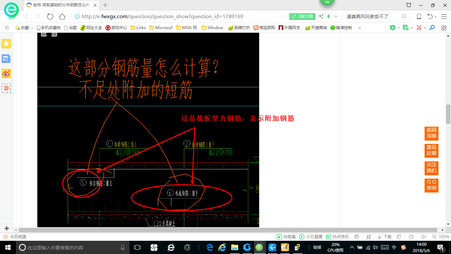Click the QQ咨询 consult button
Image resolution: width=451 pixels, height=254 pixels.
(x=431, y=185)
